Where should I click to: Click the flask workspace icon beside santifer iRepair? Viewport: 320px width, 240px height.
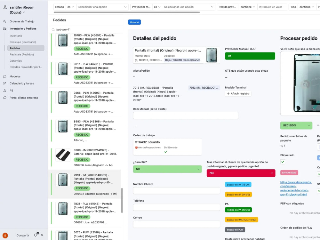click(x=5, y=7)
